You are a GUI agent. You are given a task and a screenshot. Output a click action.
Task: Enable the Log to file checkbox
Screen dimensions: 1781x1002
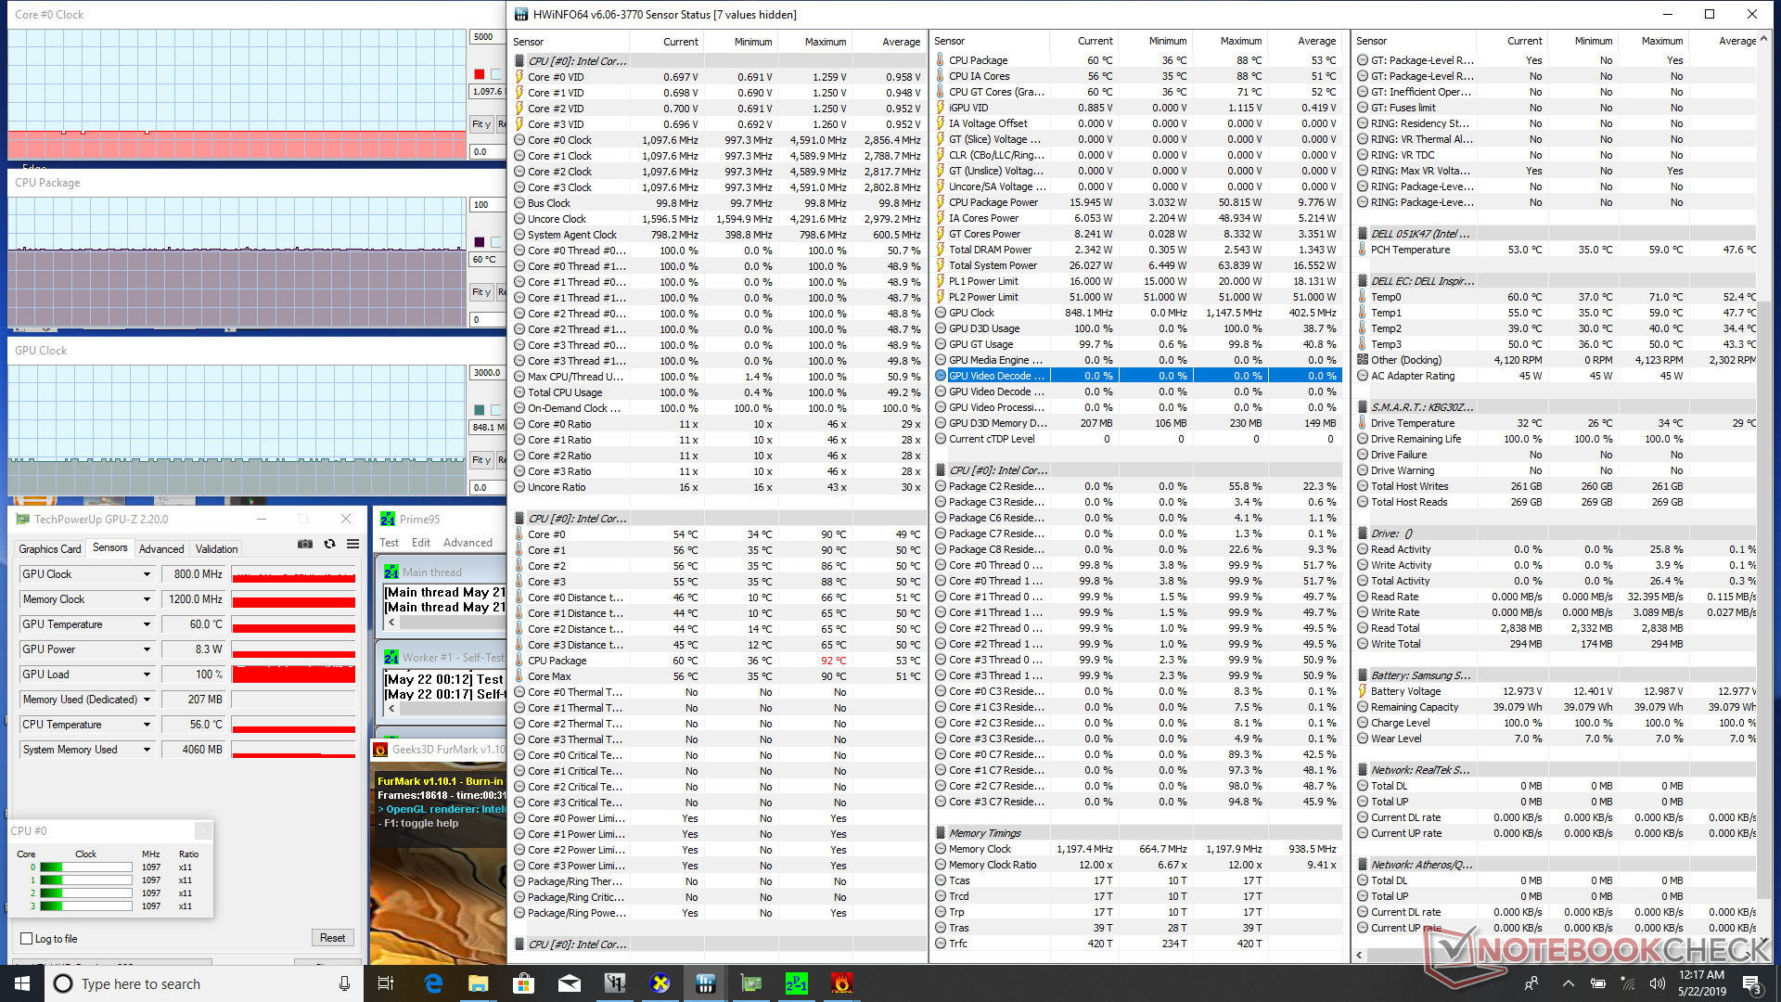click(27, 939)
